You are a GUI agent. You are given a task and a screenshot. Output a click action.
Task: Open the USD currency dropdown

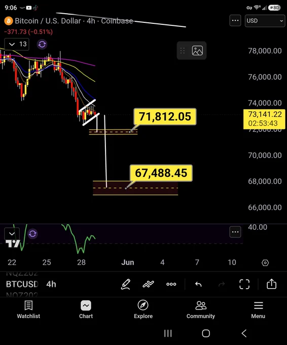coord(265,21)
